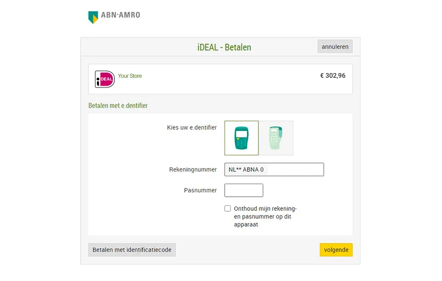Click the 'Kies uw e.dentifier' label
The width and height of the screenshot is (442, 281).
[191, 127]
